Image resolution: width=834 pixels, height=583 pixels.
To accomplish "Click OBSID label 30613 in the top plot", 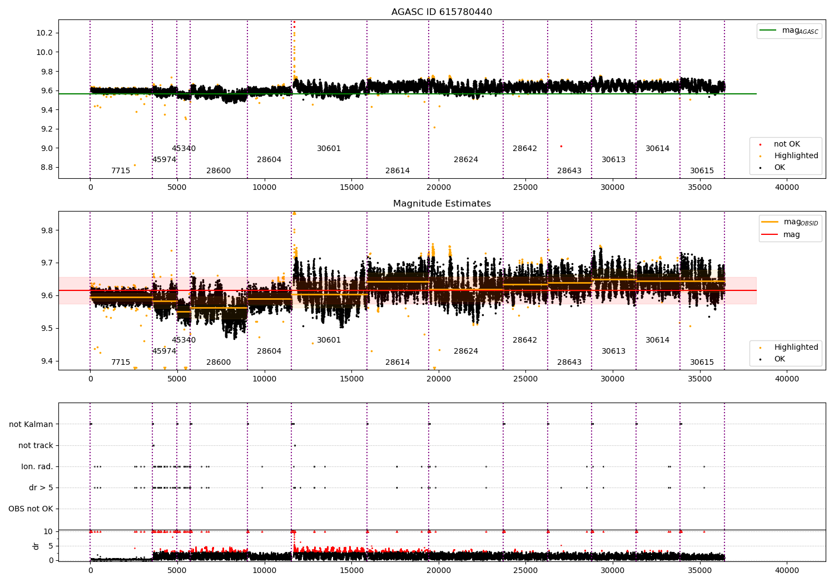I will (613, 160).
